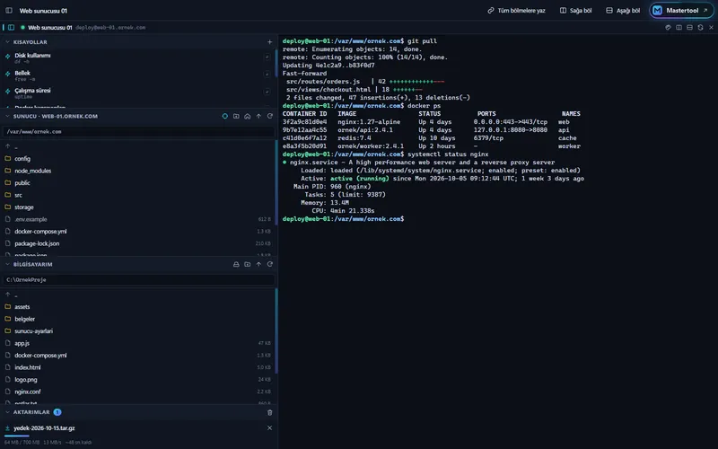Click Sağa böl button

(x=575, y=10)
